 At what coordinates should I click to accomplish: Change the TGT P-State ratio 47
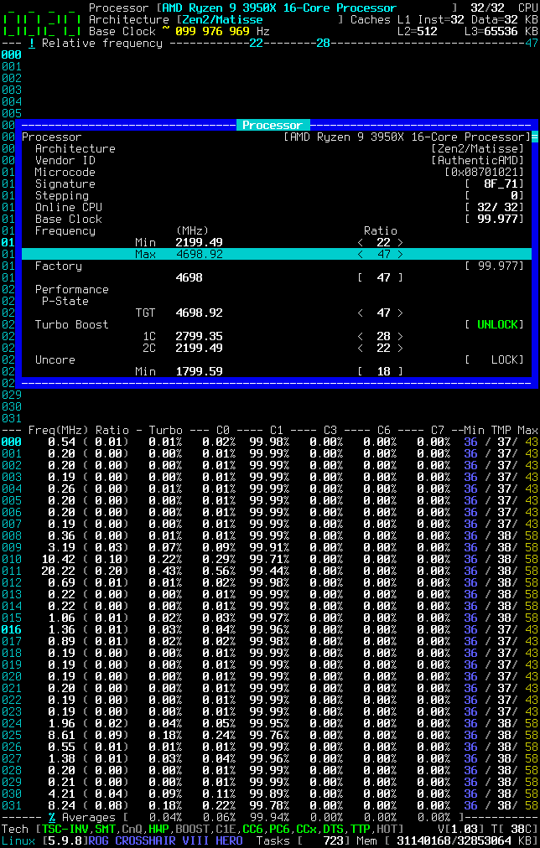(381, 313)
